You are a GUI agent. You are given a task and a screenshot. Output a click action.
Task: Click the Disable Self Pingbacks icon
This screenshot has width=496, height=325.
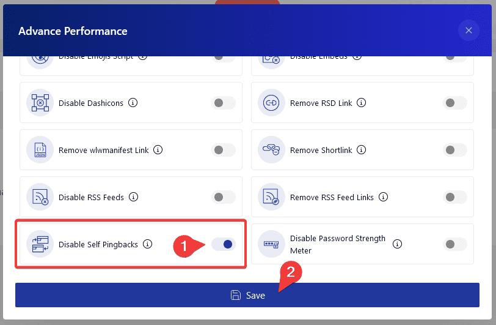pos(40,244)
